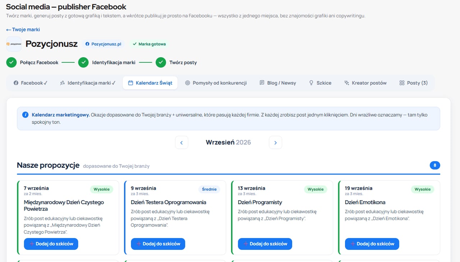
Task: Click the green check beside Połącz Facebook
Action: [11, 62]
